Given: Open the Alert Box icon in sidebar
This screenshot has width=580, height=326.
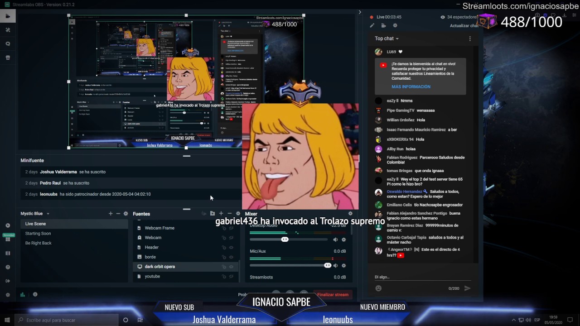Looking at the screenshot, I should [8, 44].
